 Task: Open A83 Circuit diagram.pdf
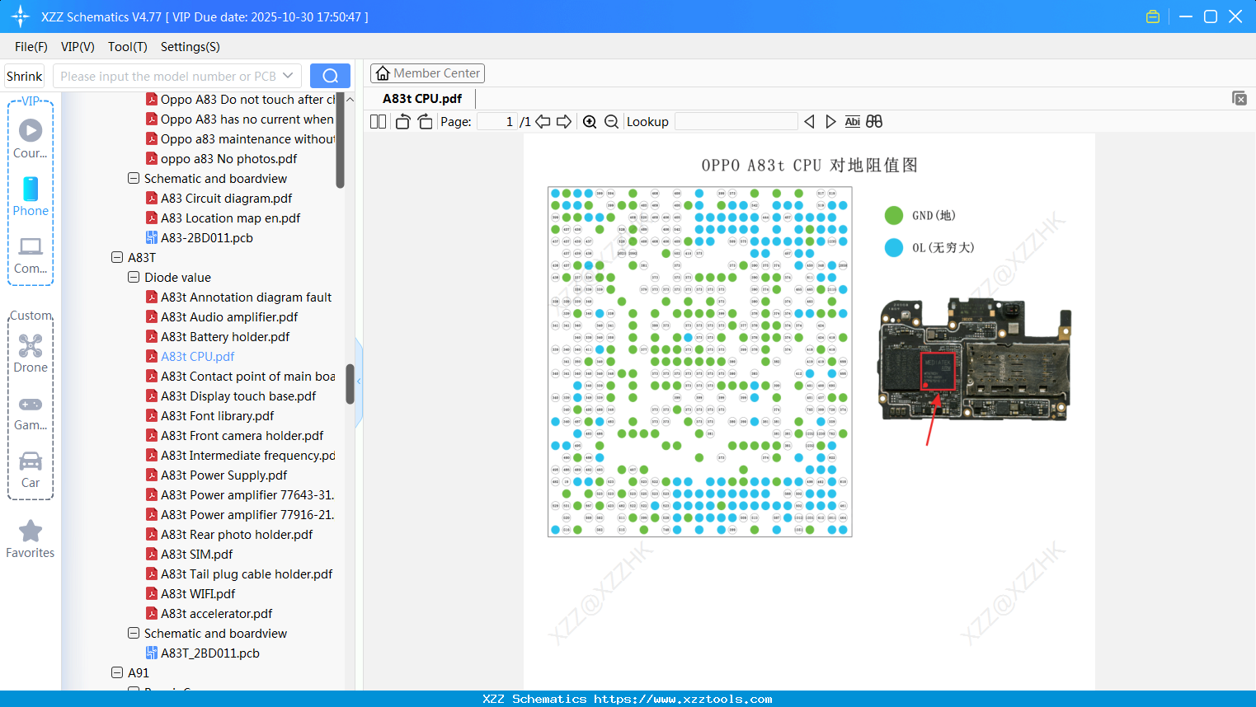point(226,198)
